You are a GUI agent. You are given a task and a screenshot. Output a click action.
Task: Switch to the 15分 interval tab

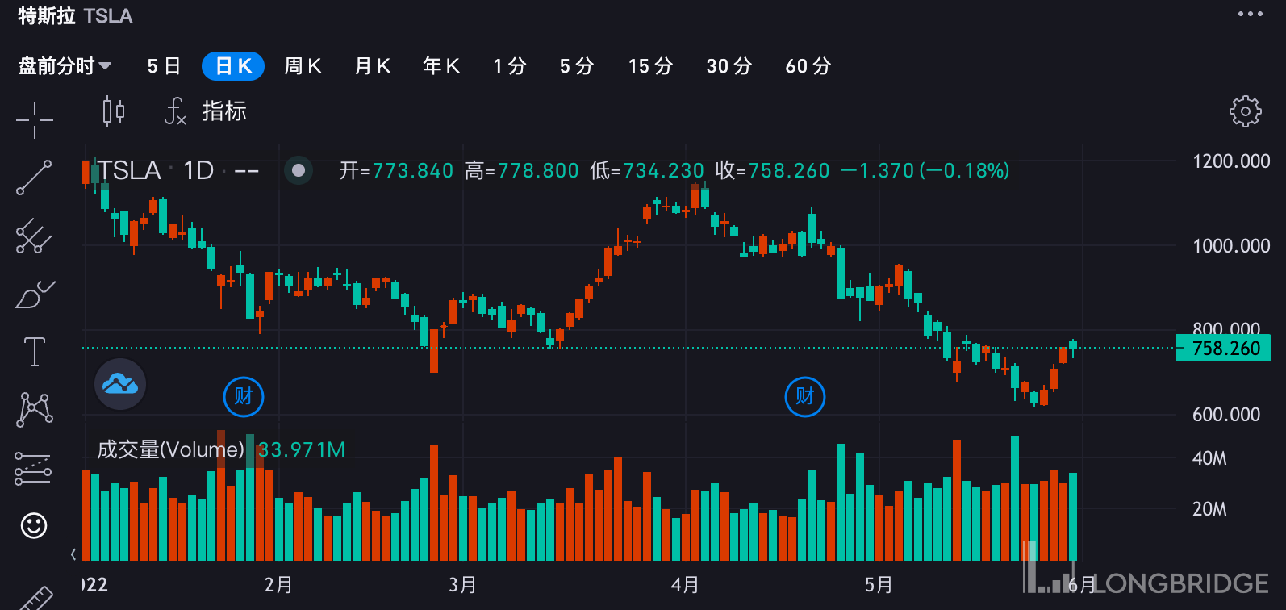click(650, 66)
